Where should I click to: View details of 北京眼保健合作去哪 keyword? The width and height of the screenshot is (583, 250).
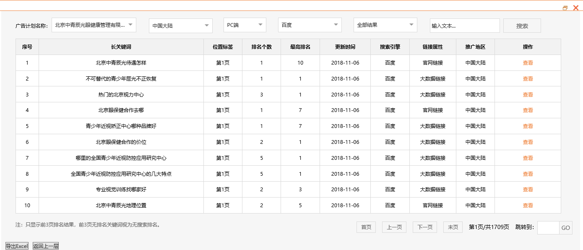click(528, 110)
